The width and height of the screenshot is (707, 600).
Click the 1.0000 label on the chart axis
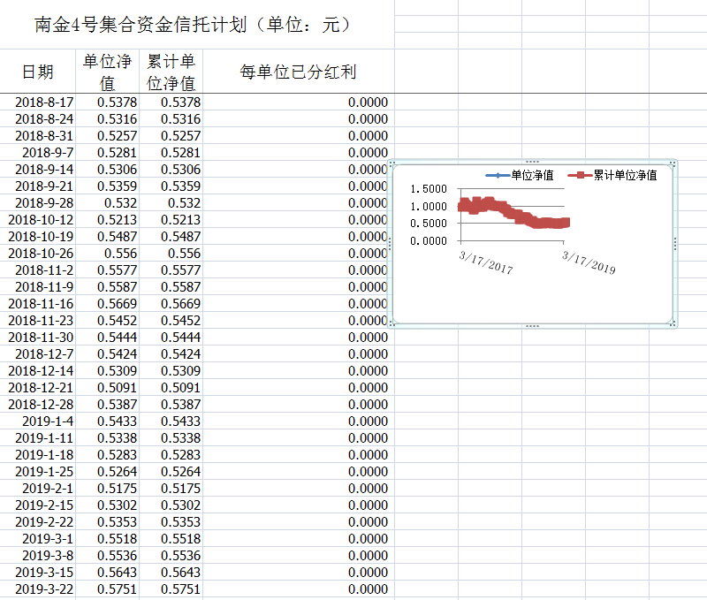(429, 207)
